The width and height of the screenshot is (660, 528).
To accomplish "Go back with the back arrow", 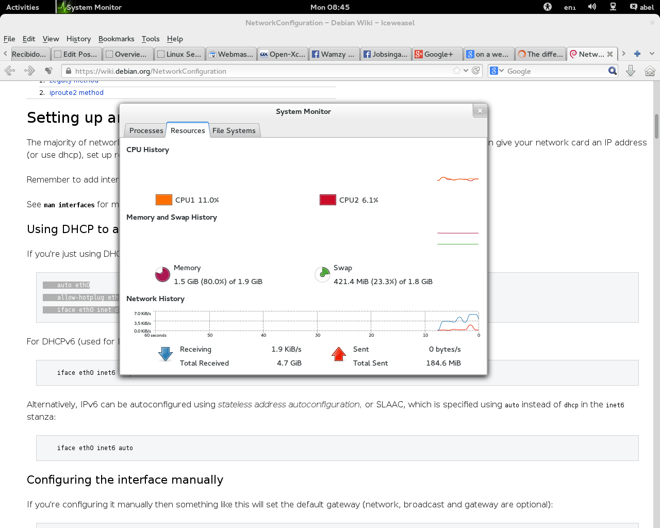I will 9,71.
